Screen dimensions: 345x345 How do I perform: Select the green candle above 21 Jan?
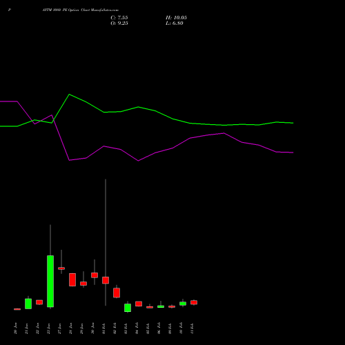[x=28, y=304]
